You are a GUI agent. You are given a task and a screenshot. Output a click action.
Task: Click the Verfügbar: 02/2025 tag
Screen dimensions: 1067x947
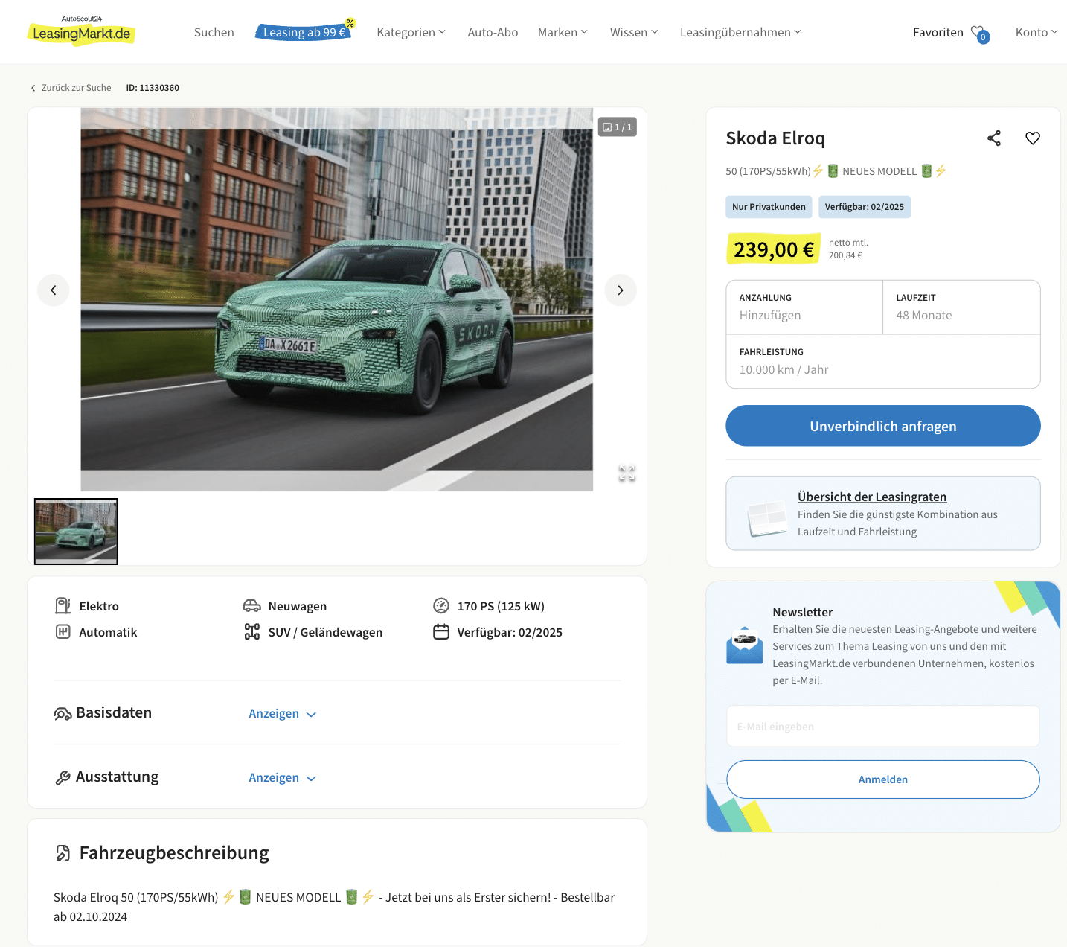[x=865, y=207]
